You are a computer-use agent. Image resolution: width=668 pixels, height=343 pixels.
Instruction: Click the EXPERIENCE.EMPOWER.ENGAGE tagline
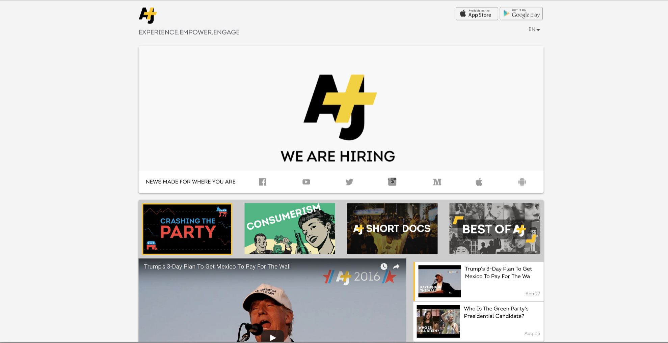(x=189, y=32)
